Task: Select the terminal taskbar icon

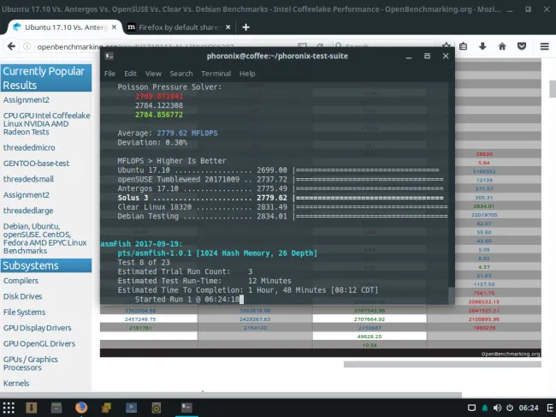Action: [x=186, y=408]
